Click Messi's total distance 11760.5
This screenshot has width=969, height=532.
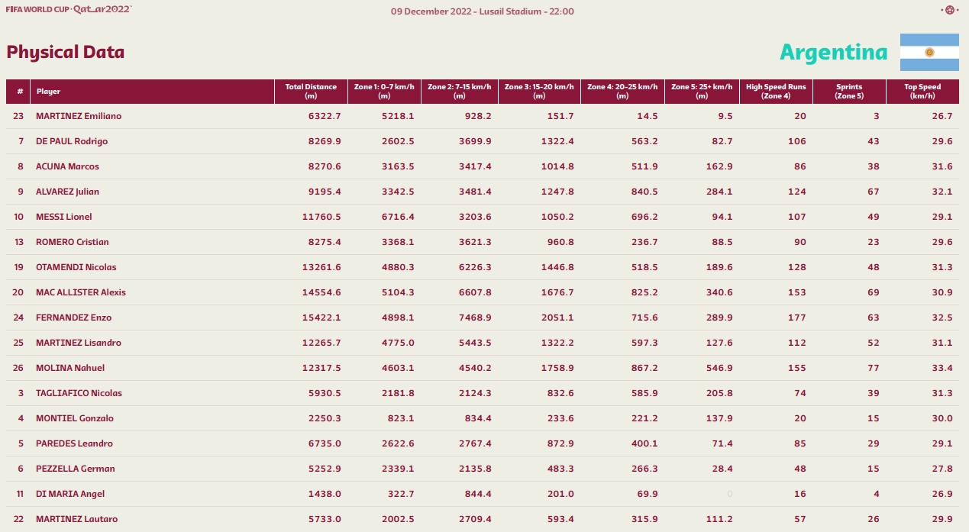point(321,217)
